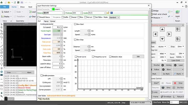Enable the Frequency curve checkbox
188x105 pixels.
[x=93, y=57]
